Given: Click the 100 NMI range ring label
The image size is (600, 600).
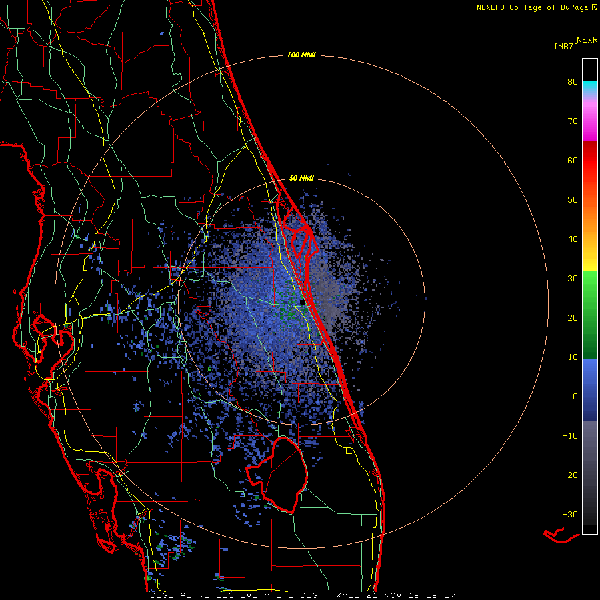Looking at the screenshot, I should pyautogui.click(x=301, y=55).
